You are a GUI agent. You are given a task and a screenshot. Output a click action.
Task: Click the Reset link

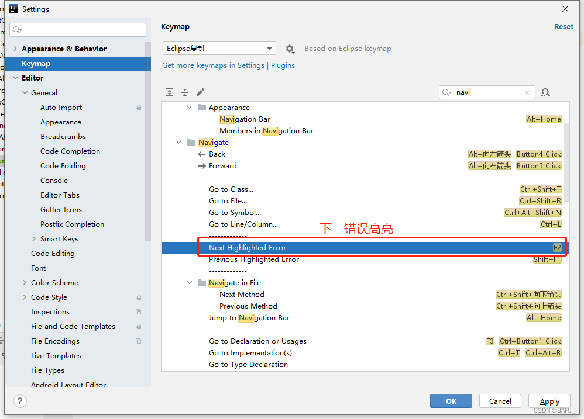(x=564, y=27)
